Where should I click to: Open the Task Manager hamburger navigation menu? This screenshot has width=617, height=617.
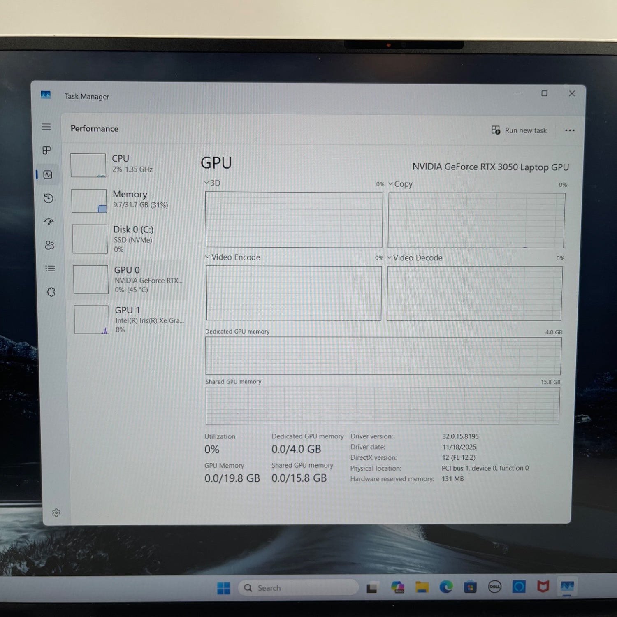click(46, 127)
